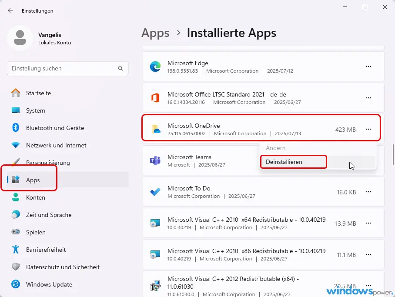Click the Microsoft To Do title text

(x=189, y=188)
